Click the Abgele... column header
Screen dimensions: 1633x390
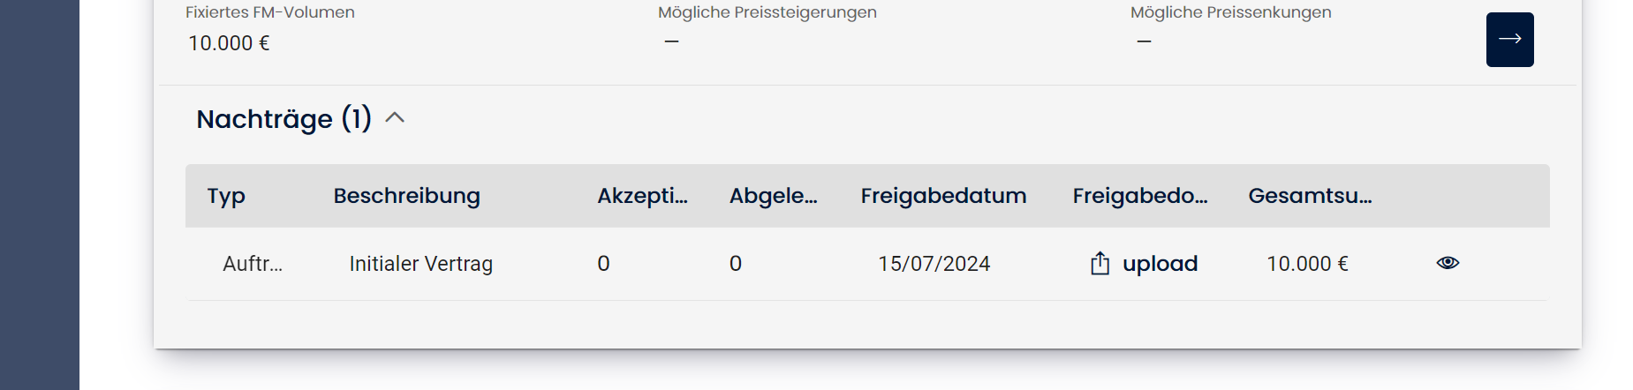773,196
